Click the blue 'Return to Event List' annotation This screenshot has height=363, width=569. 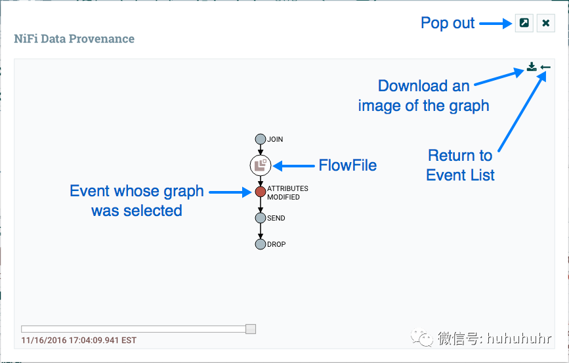(460, 165)
